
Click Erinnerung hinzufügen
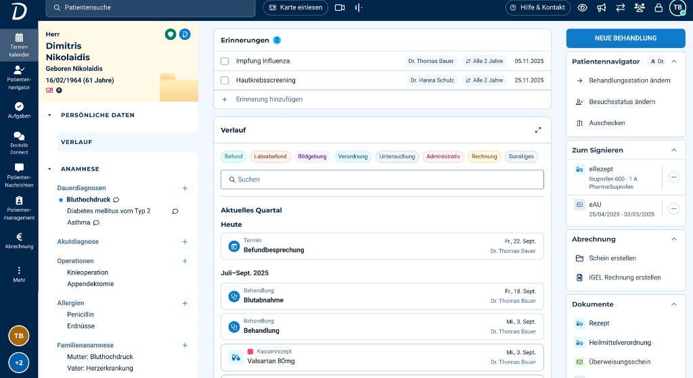(269, 99)
